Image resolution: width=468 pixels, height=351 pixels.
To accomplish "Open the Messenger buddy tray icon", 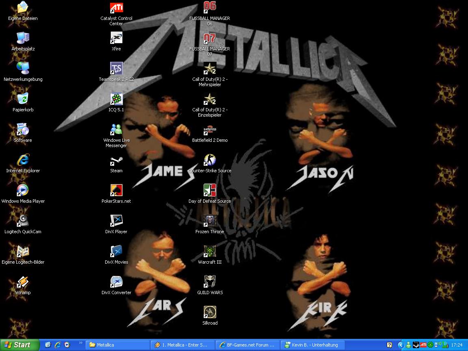I will 408,345.
